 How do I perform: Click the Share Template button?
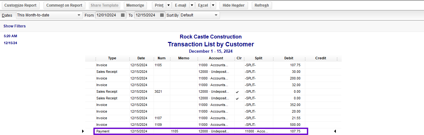tap(104, 5)
